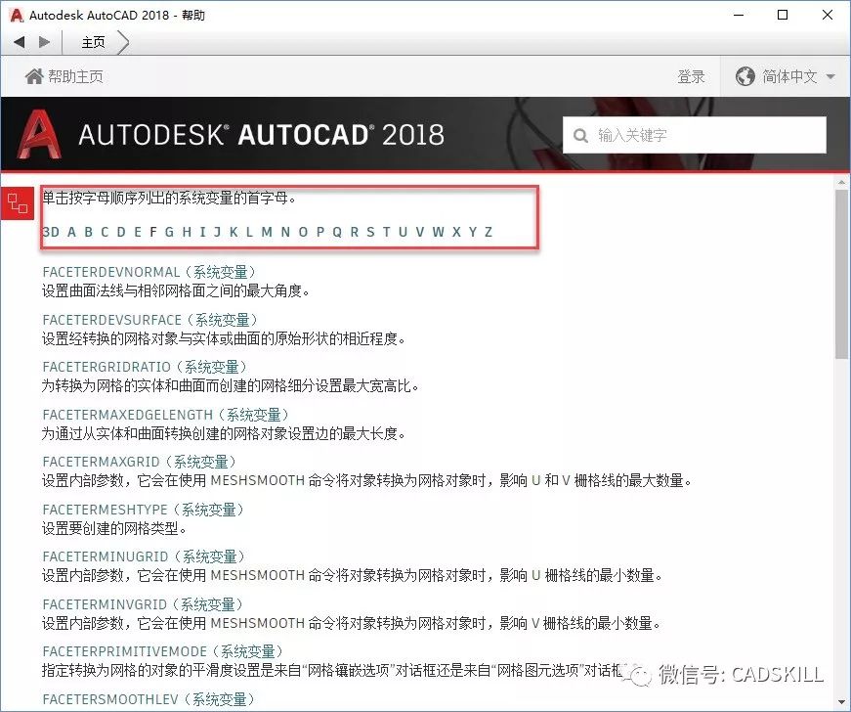Select the 3D index link
This screenshot has width=851, height=712.
[x=51, y=232]
